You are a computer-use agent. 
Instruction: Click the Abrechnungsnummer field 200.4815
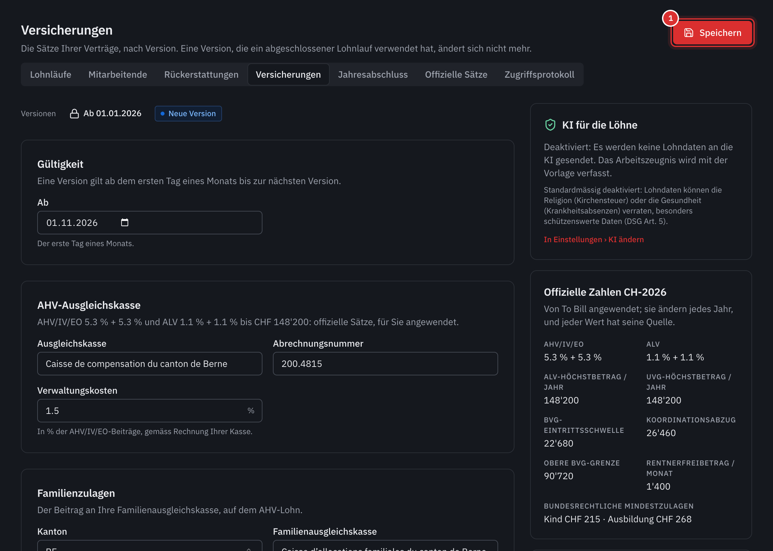tap(385, 363)
